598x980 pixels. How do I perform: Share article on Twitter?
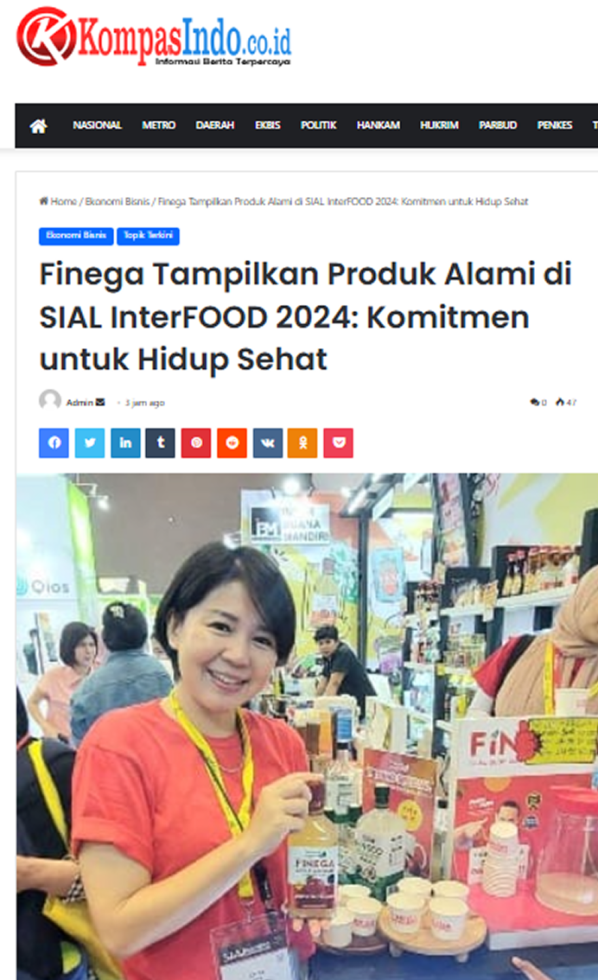pyautogui.click(x=89, y=443)
